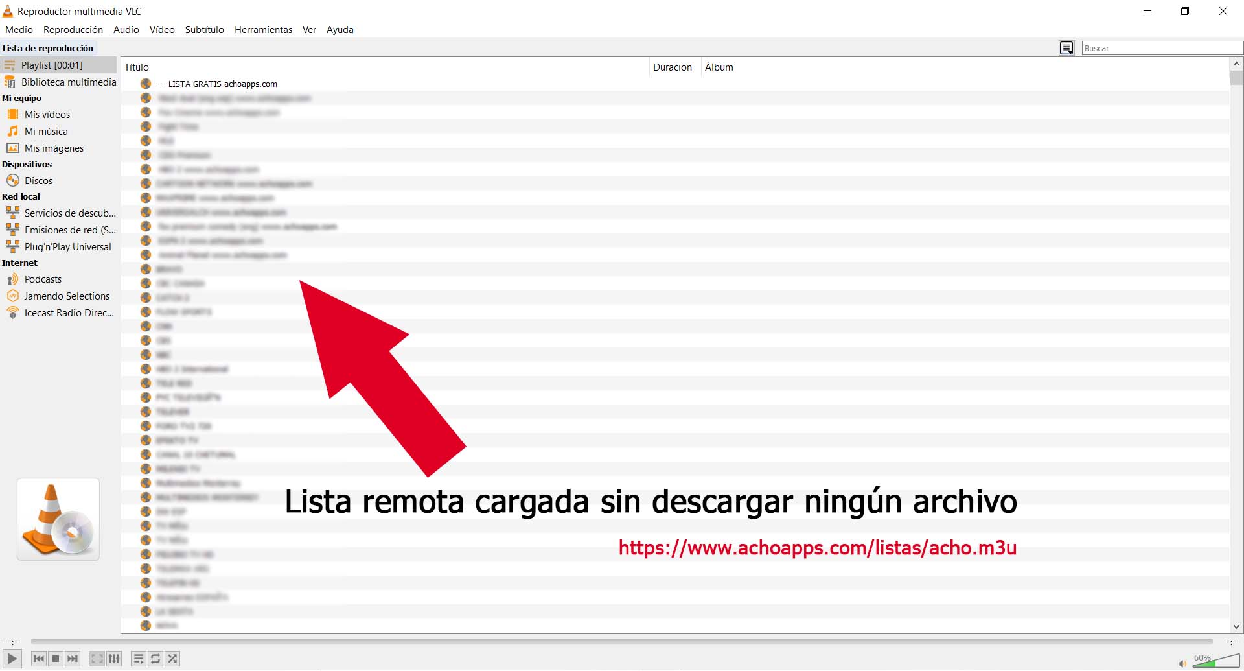Select Plug'n'Play Universal
The image size is (1244, 671).
click(59, 246)
